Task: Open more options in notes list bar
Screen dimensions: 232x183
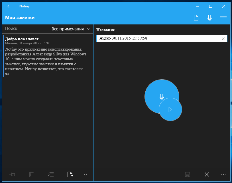Action: (x=86, y=175)
